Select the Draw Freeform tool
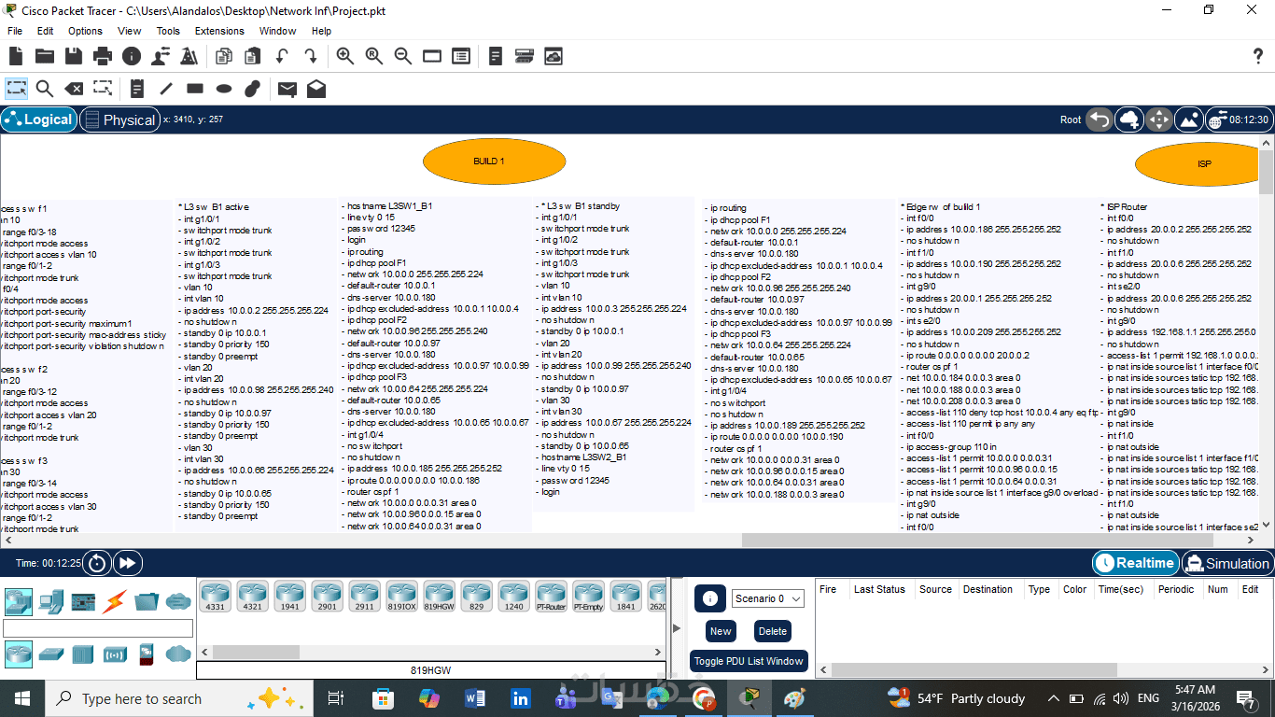The width and height of the screenshot is (1275, 717). click(252, 89)
